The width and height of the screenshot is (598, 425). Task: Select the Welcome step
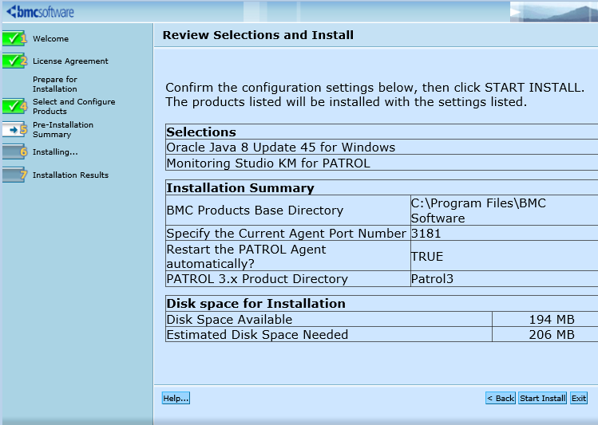click(51, 39)
